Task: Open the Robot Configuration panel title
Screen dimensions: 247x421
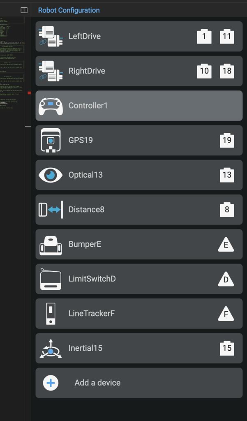Action: click(69, 10)
